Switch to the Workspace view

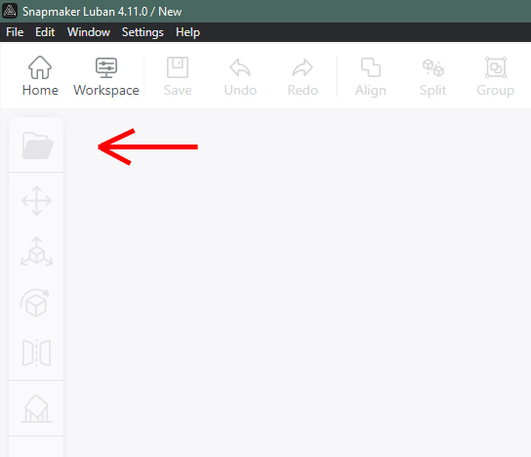106,76
